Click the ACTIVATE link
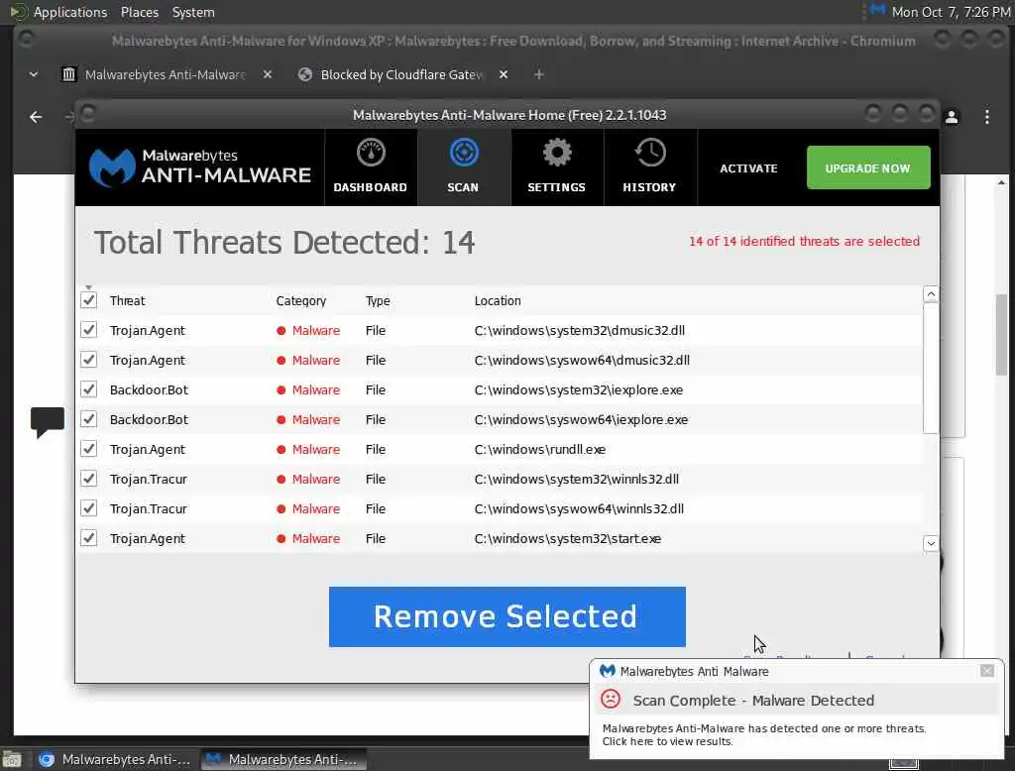1015x771 pixels. [748, 168]
